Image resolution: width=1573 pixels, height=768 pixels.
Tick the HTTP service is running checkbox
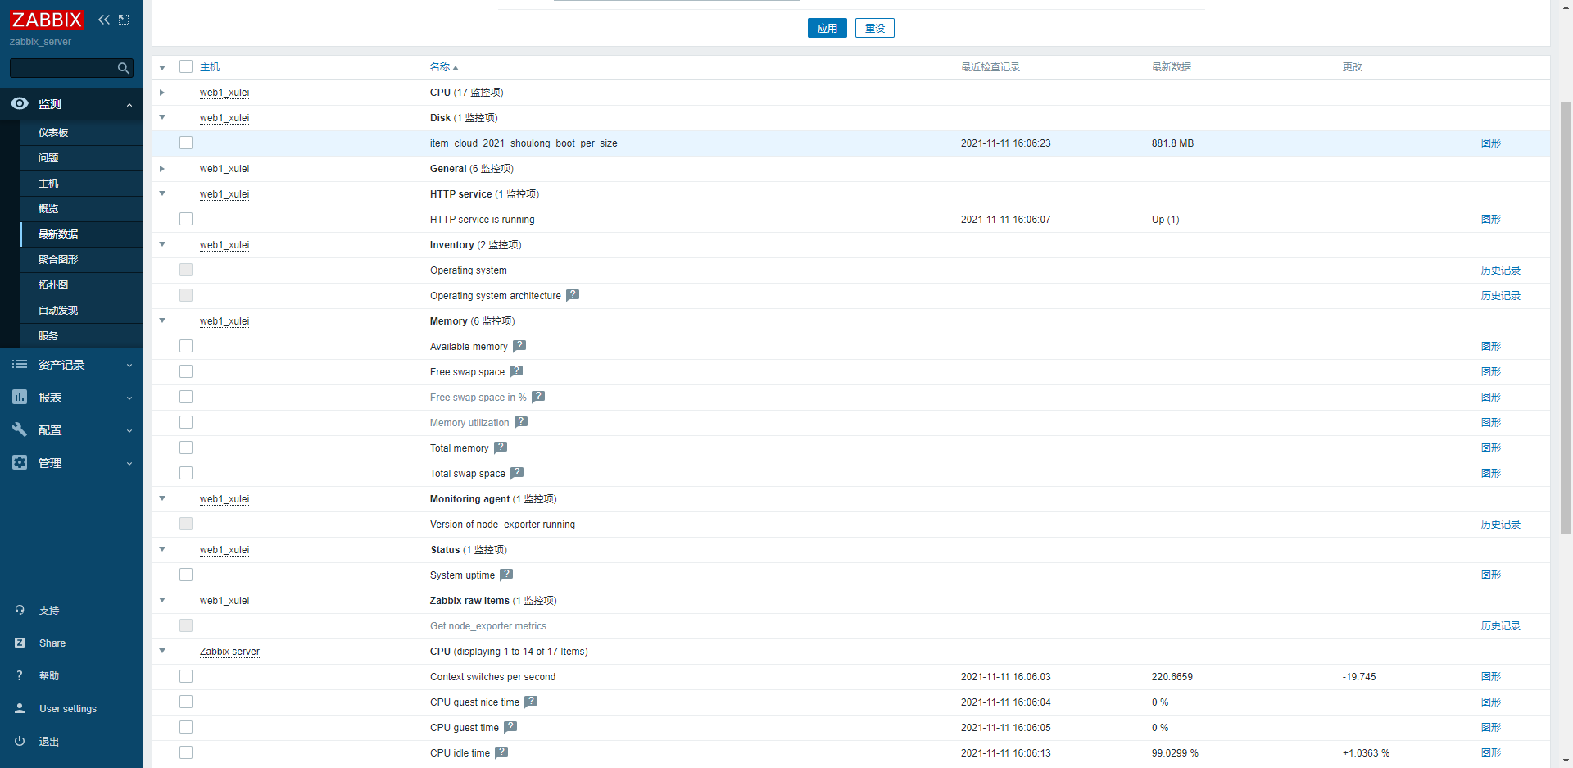click(x=186, y=220)
